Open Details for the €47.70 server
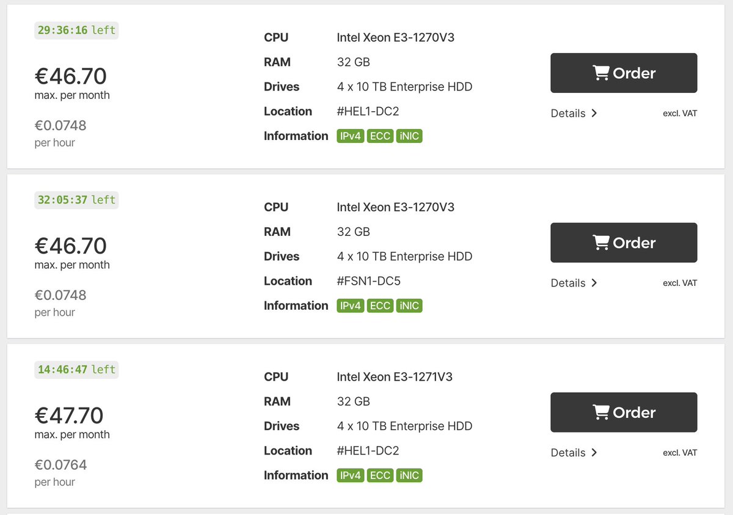The height and width of the screenshot is (515, 733). (x=574, y=453)
